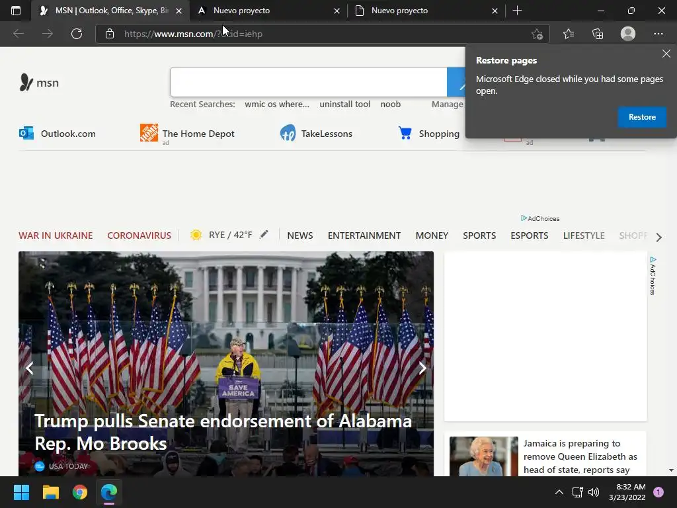Open the MONEY category
The height and width of the screenshot is (508, 677).
tap(432, 235)
